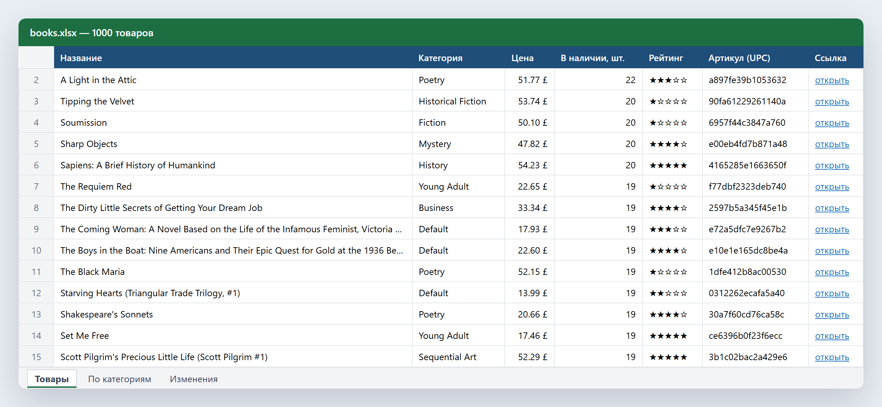
Task: Select the cell "Historical Fiction"
Action: pyautogui.click(x=458, y=101)
